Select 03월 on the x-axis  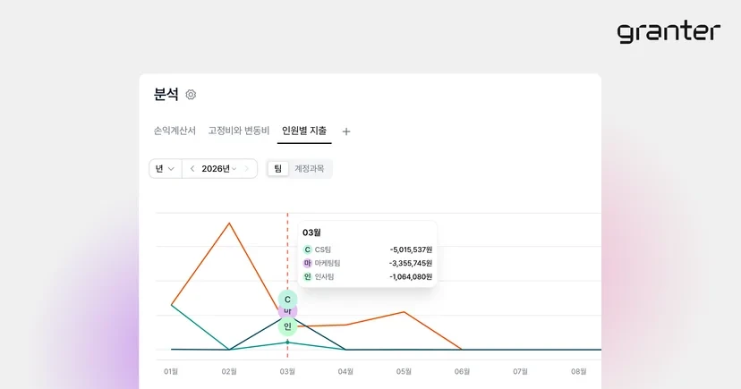[x=287, y=371]
